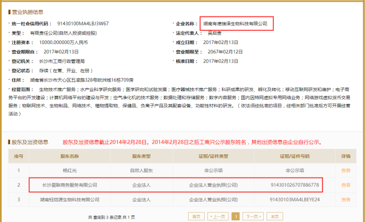This screenshot has width=365, height=222.
Task: Click legal representative name 吴启贵
Action: tap(215, 33)
